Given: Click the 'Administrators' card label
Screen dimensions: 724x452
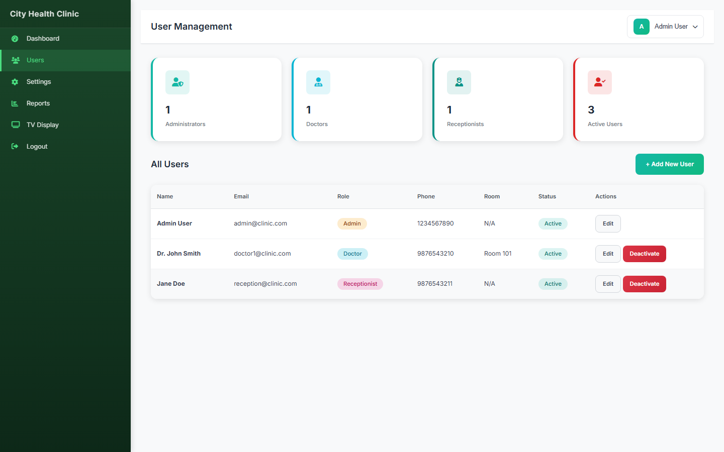Looking at the screenshot, I should [x=186, y=124].
